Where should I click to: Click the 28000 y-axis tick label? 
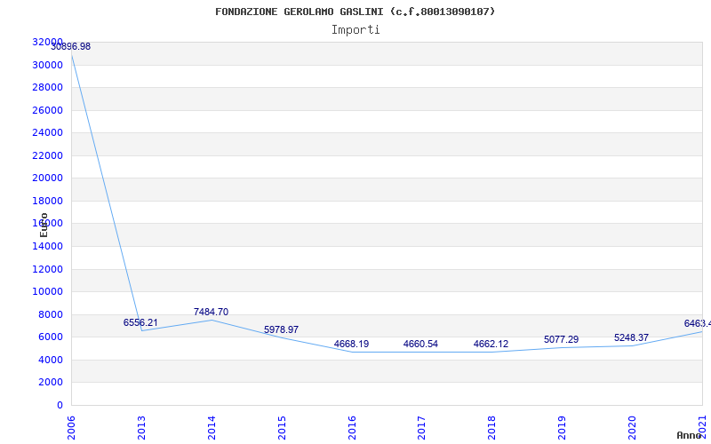(48, 87)
